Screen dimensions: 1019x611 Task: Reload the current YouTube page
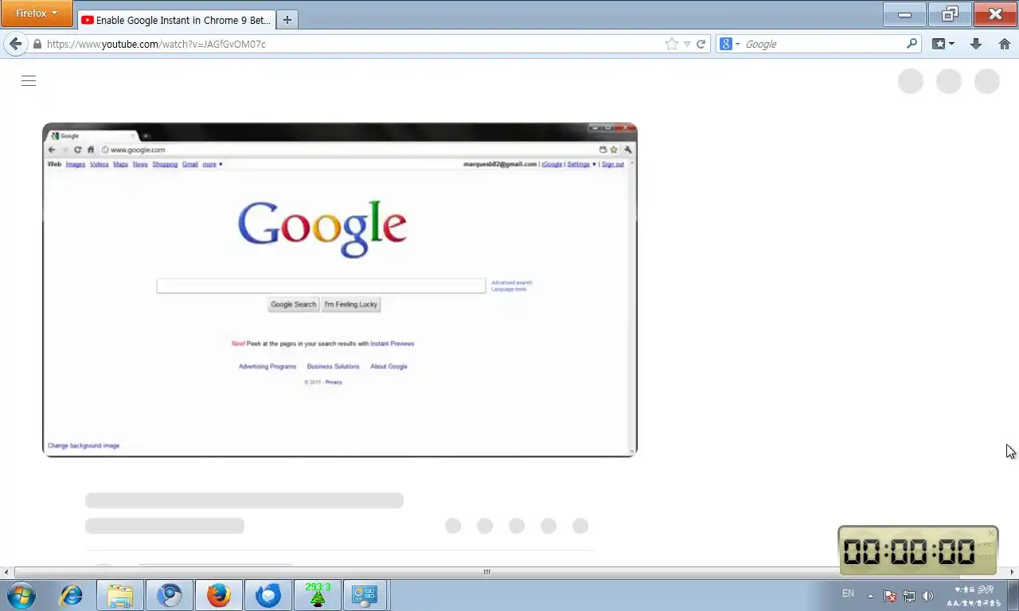(701, 45)
